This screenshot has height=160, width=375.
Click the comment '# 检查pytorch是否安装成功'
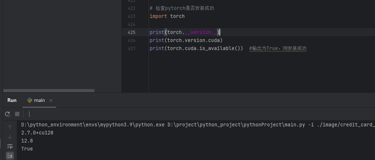coord(182,8)
